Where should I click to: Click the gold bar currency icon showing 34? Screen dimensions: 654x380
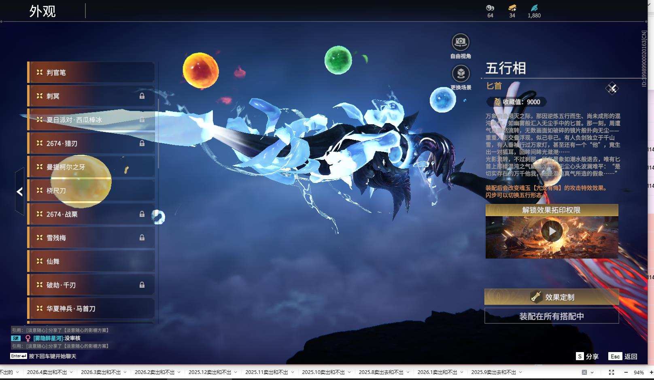pos(512,8)
